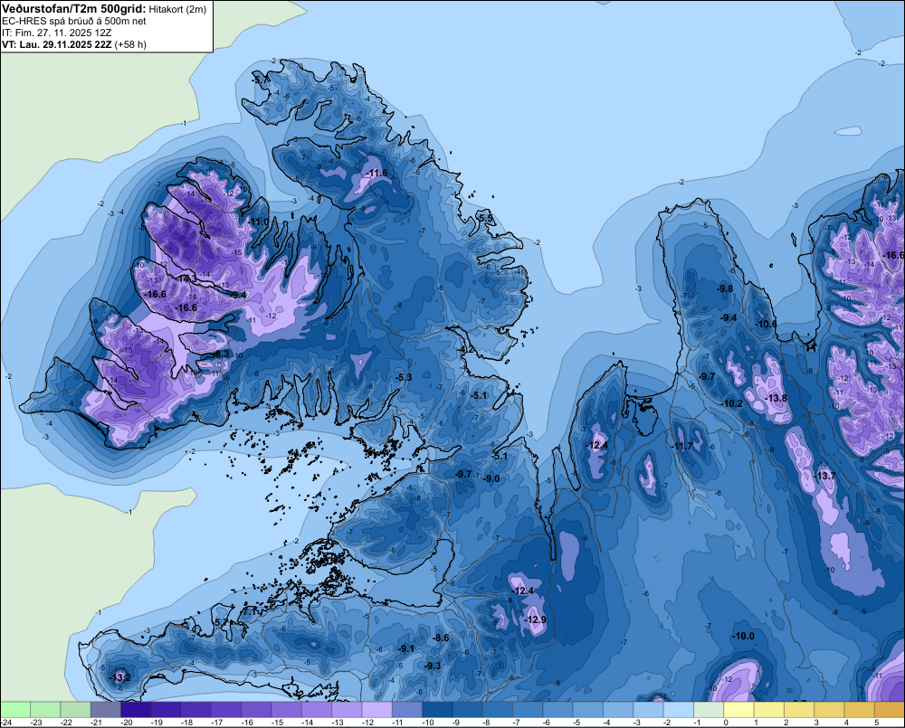Click the -14.3 temperature value
This screenshot has width=905, height=728.
(186, 279)
